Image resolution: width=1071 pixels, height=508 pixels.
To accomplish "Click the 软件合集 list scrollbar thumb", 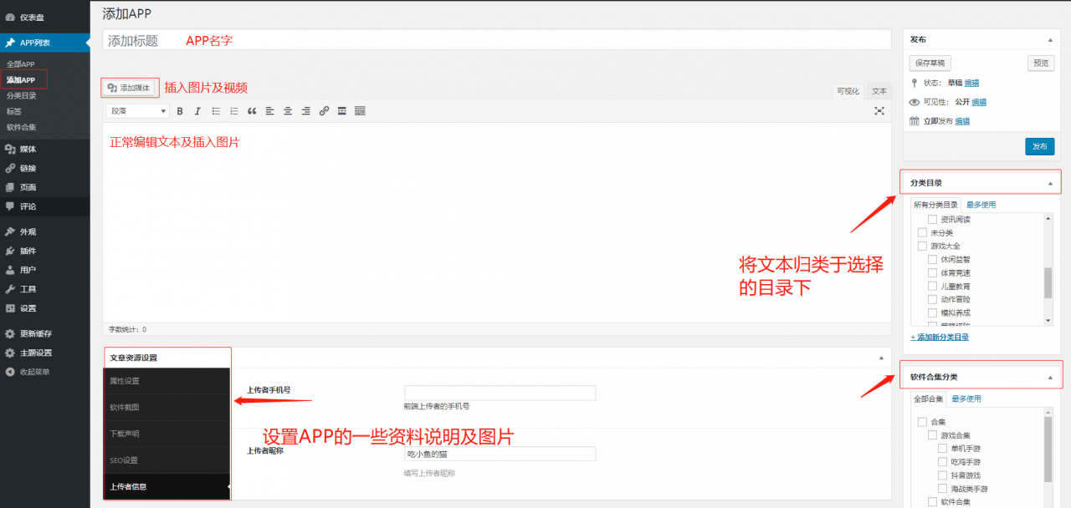I will pyautogui.click(x=1048, y=449).
